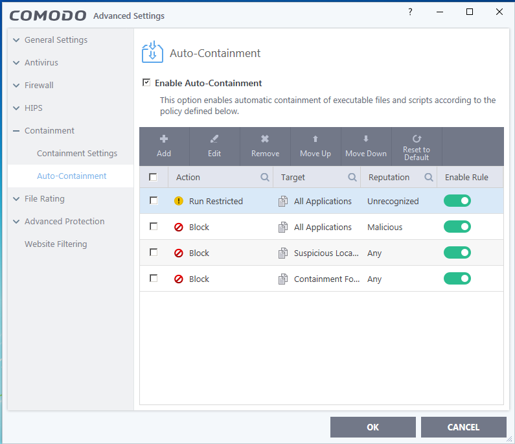Open Containment Settings page
The height and width of the screenshot is (444, 515).
pos(77,154)
